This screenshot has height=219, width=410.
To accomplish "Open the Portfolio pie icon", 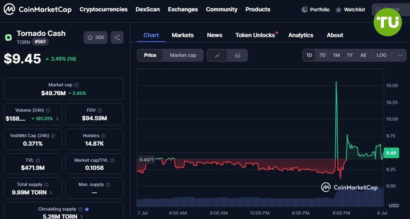I will 304,10.
